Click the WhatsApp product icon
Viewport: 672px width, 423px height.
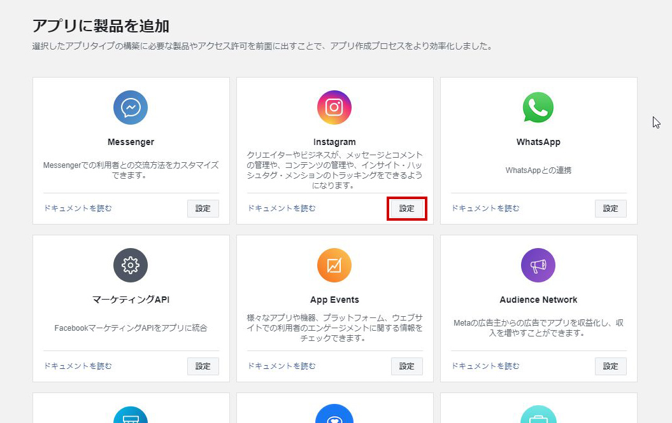pyautogui.click(x=538, y=107)
